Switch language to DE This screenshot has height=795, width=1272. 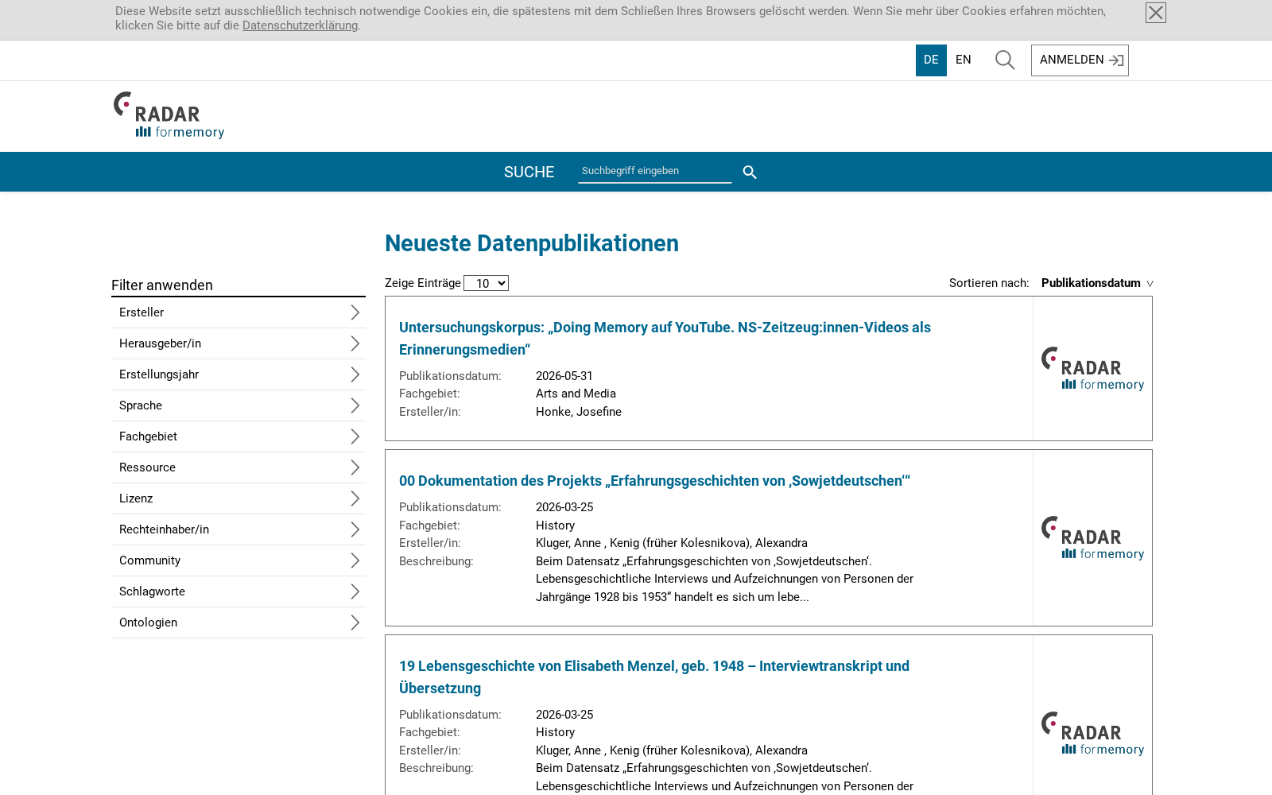click(931, 60)
